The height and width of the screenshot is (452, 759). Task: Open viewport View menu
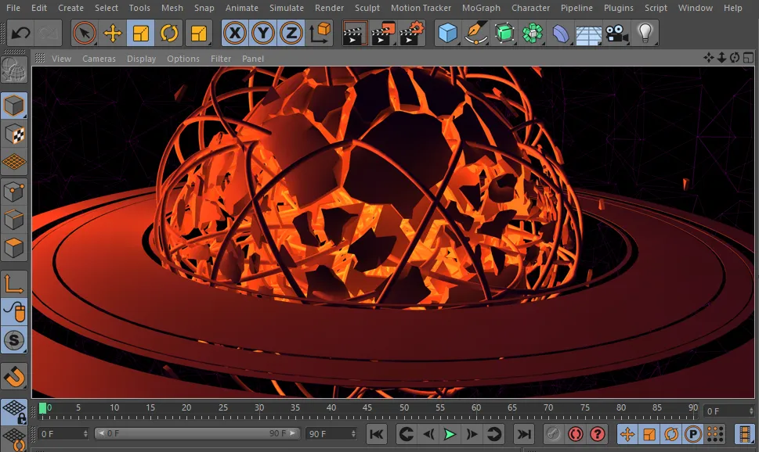click(61, 59)
